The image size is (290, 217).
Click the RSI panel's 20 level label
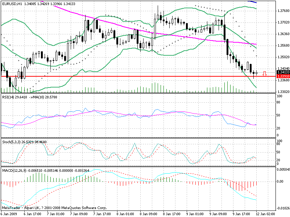point(278,128)
